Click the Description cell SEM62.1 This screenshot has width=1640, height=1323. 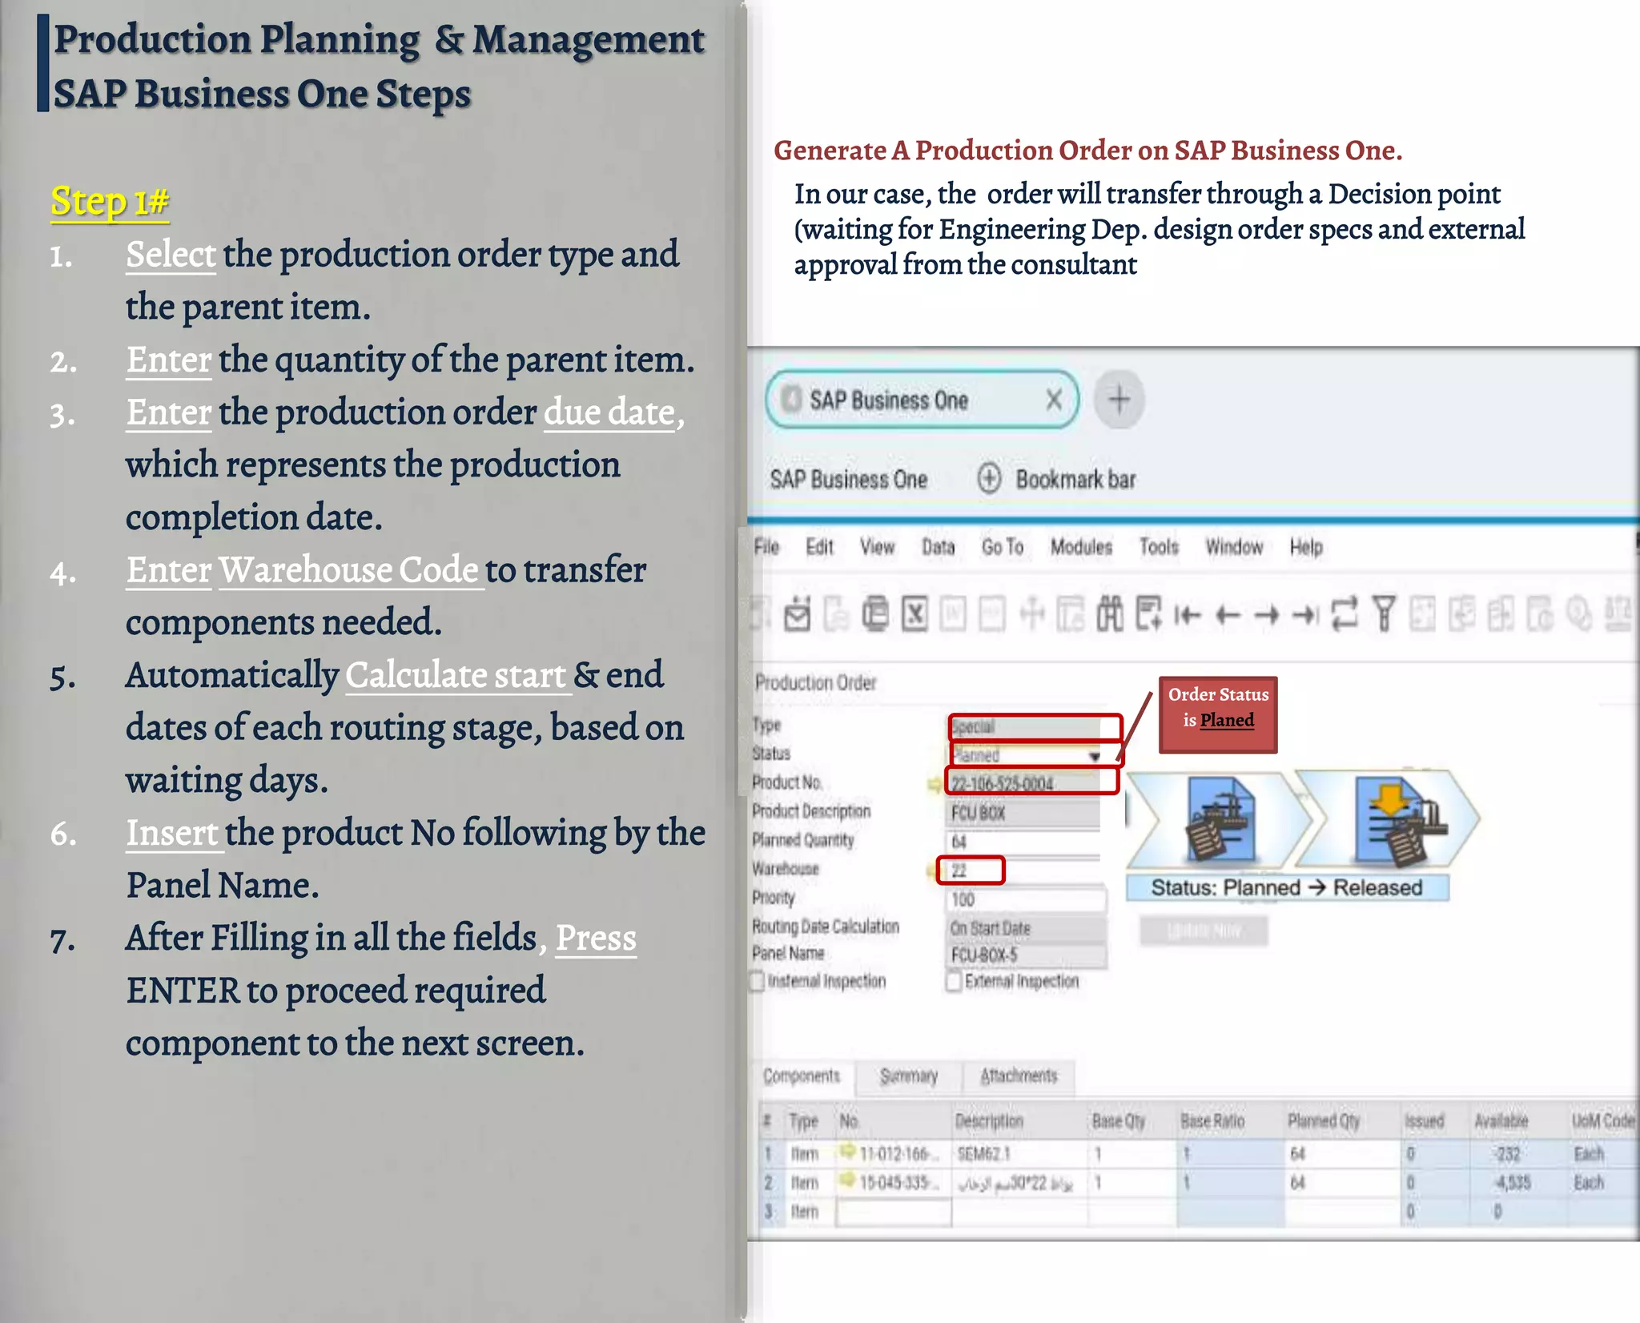pos(1019,1154)
